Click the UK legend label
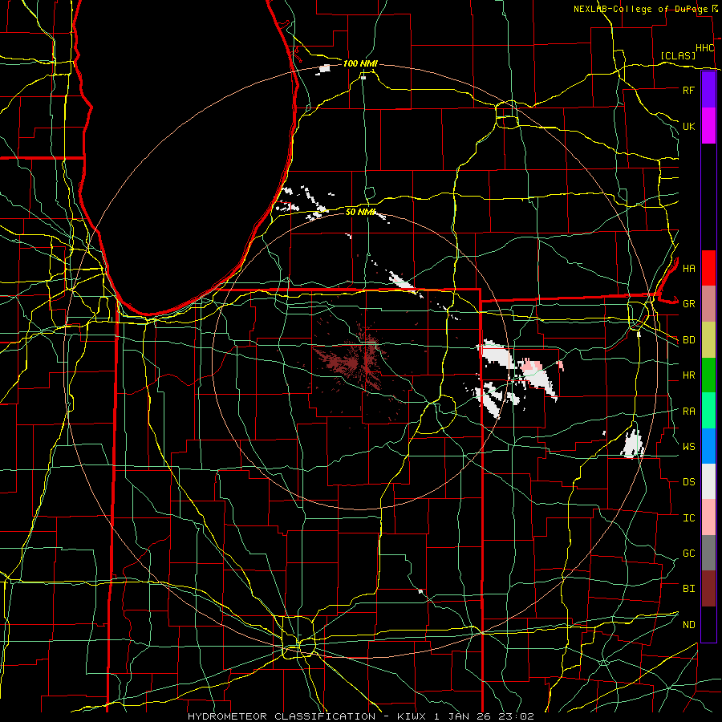The height and width of the screenshot is (722, 722). (689, 126)
